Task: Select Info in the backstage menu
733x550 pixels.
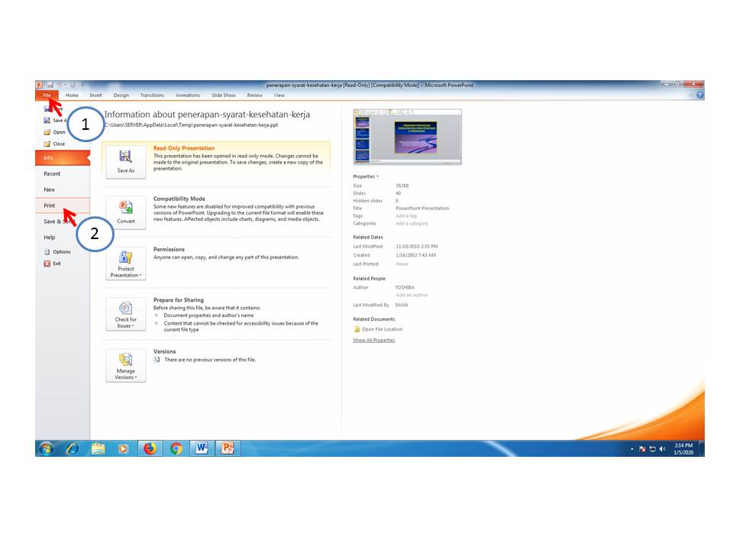Action: tap(63, 158)
